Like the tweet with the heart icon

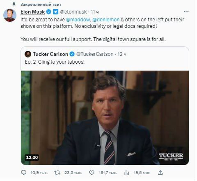click(x=92, y=173)
